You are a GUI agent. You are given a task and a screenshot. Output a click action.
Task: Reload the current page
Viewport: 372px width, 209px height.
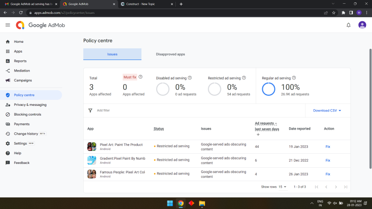pyautogui.click(x=21, y=13)
